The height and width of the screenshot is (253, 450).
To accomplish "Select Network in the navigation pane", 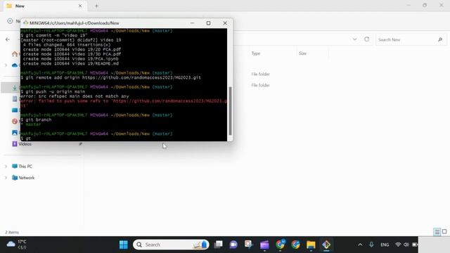I will coord(27,178).
